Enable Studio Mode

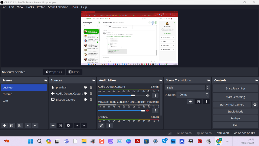[235, 112]
